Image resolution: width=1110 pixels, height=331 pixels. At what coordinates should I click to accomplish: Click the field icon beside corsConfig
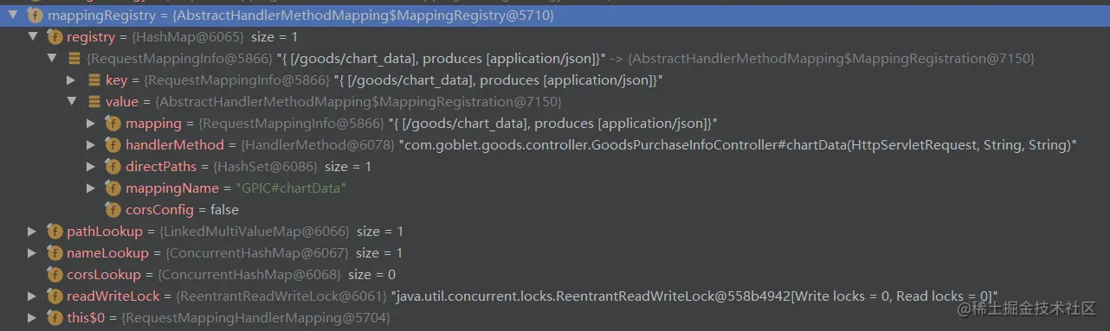(113, 209)
